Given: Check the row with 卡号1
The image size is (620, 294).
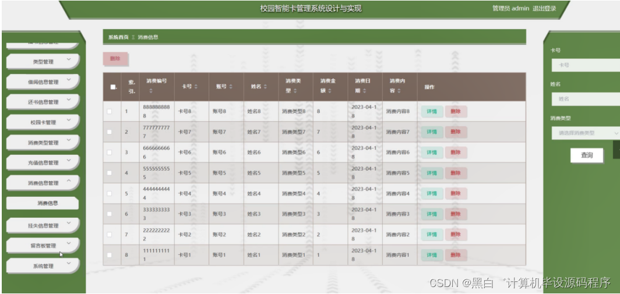Looking at the screenshot, I should click(110, 255).
